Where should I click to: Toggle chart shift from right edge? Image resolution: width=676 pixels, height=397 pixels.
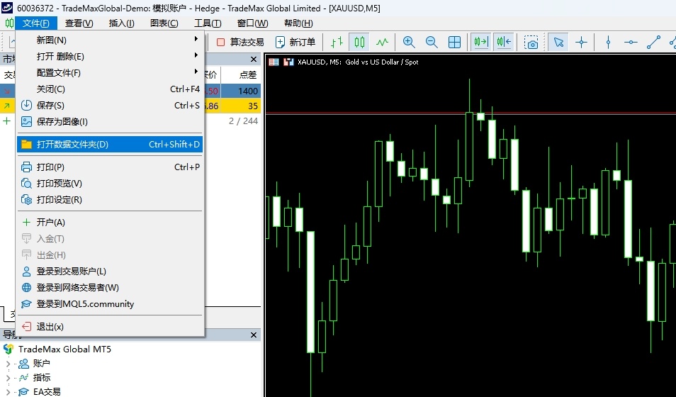[504, 42]
